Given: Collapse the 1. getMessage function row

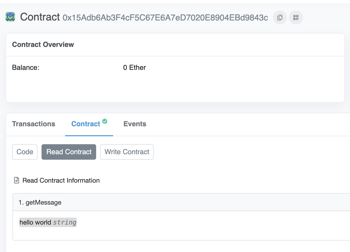Looking at the screenshot, I should coord(182,202).
